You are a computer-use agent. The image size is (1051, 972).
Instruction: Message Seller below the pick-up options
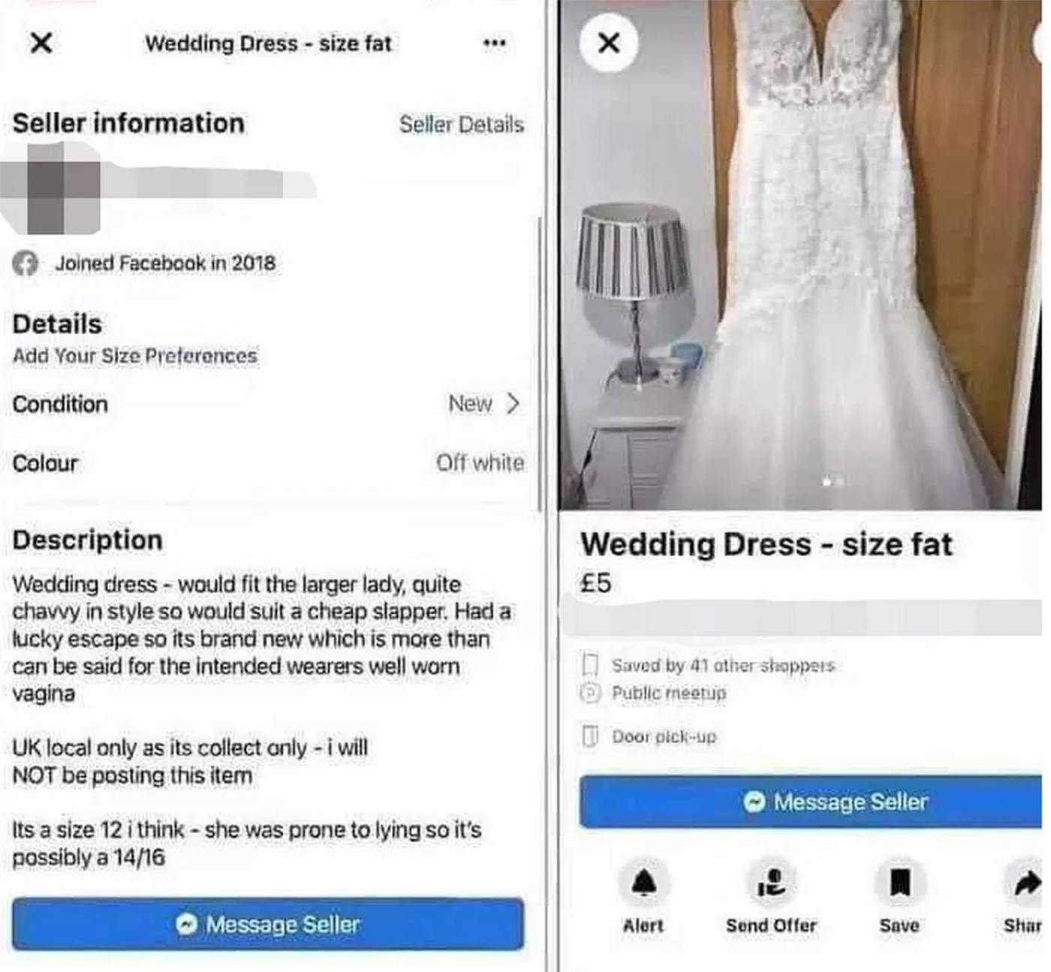(812, 802)
